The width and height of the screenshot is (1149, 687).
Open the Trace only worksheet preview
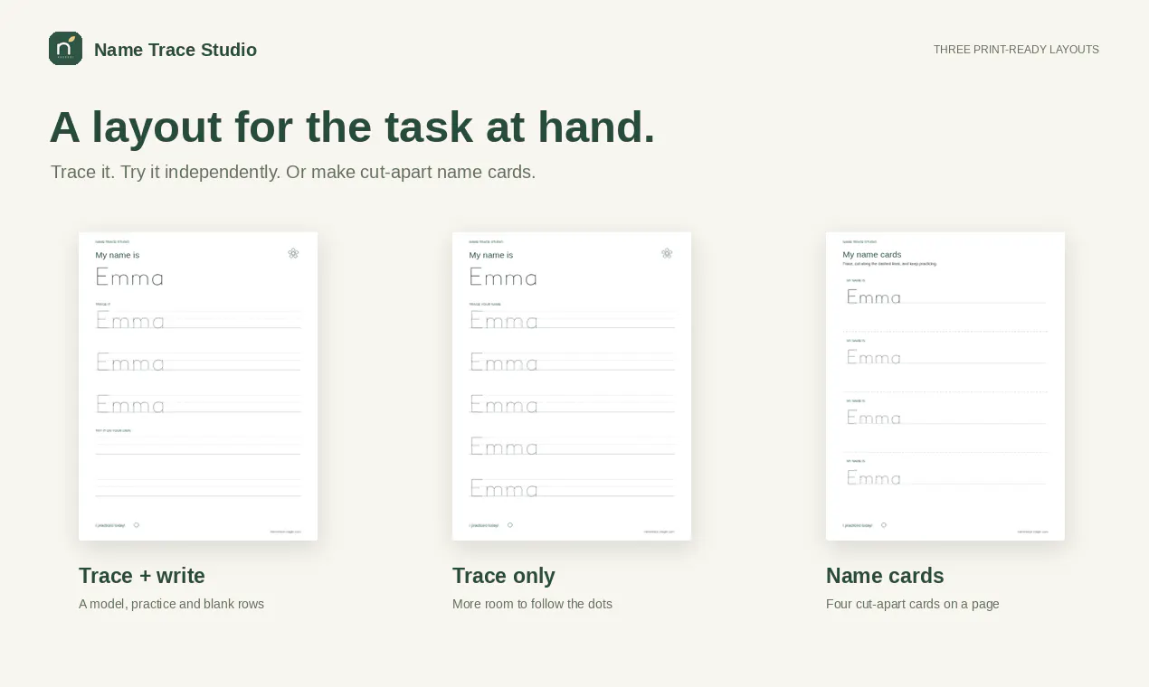(572, 386)
